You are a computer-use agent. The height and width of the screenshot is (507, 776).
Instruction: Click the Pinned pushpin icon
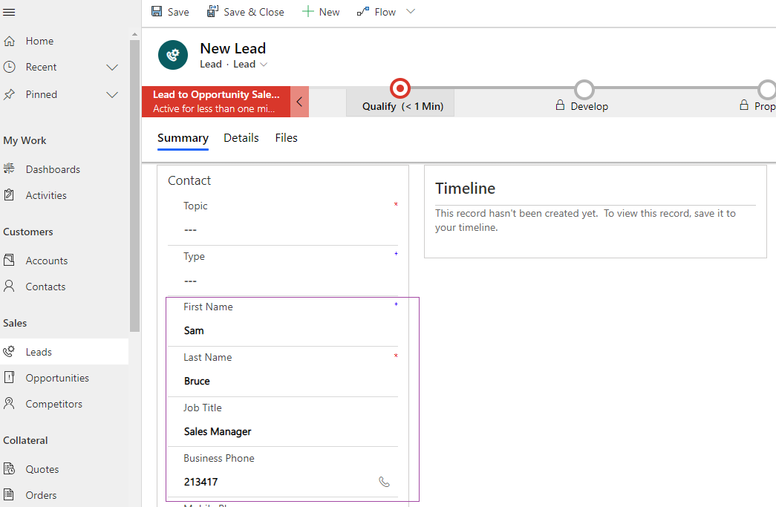click(x=9, y=94)
